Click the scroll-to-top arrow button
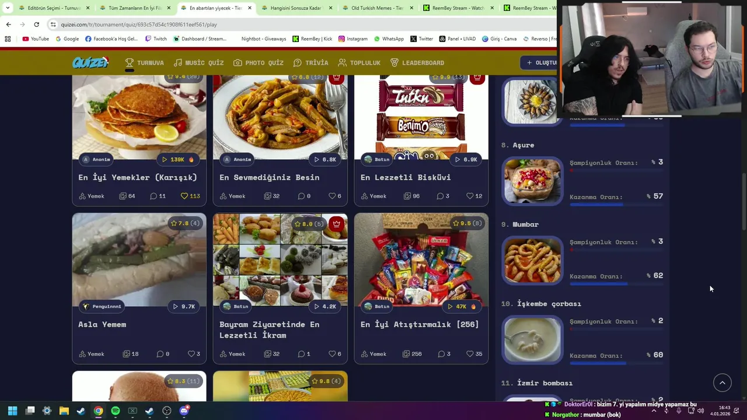This screenshot has height=420, width=747. (x=722, y=383)
